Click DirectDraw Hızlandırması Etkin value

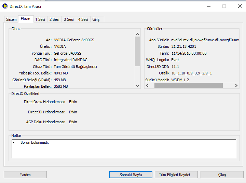(73, 102)
